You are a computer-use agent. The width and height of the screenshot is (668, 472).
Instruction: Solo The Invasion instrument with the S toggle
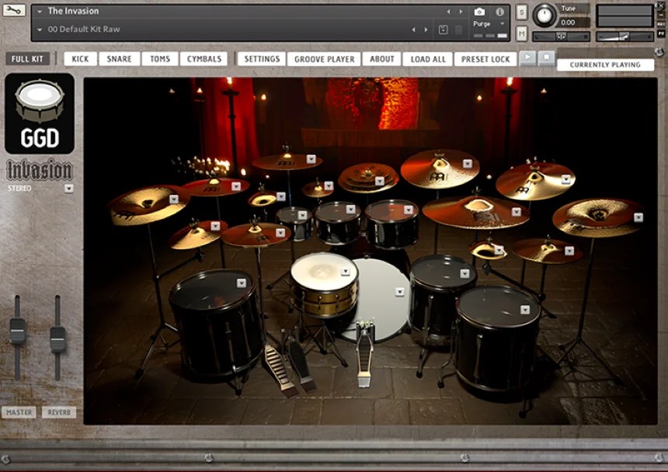[x=522, y=12]
